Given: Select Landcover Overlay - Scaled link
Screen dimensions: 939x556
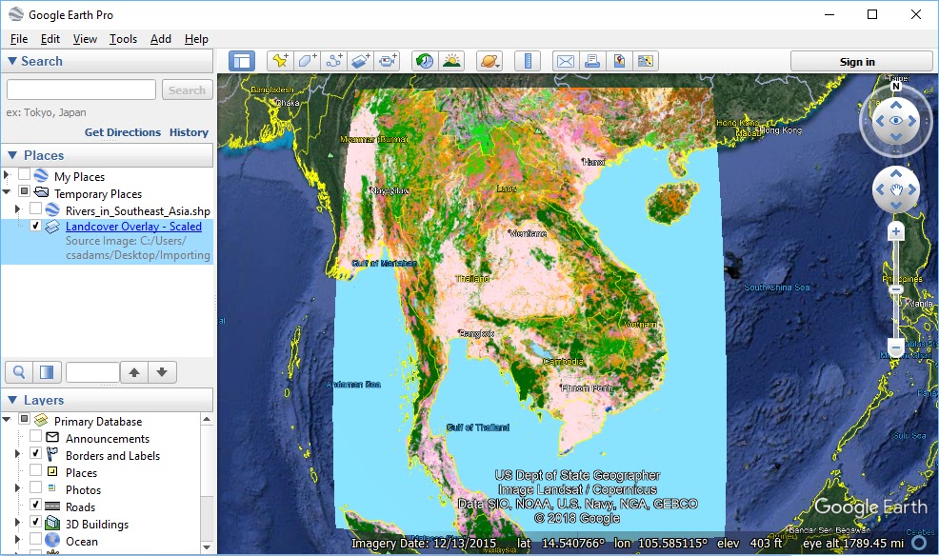Looking at the screenshot, I should 133,227.
